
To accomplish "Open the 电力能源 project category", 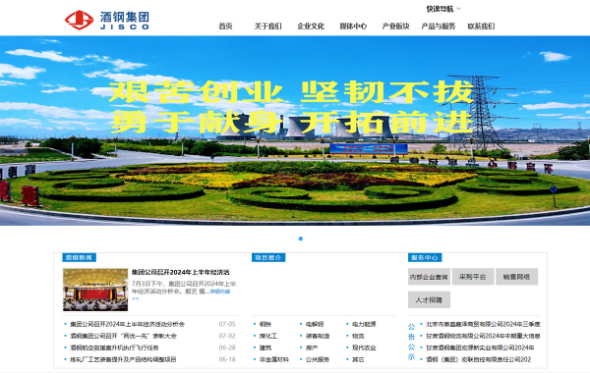I will [x=364, y=324].
